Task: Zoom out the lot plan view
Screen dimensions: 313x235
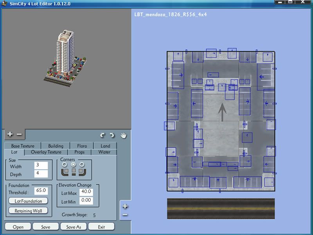Action: (x=125, y=215)
